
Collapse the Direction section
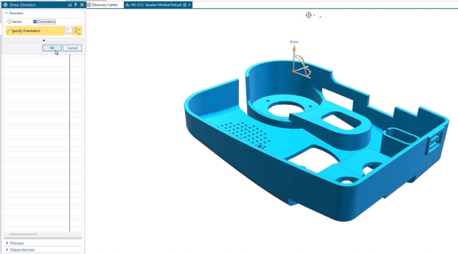(6, 13)
